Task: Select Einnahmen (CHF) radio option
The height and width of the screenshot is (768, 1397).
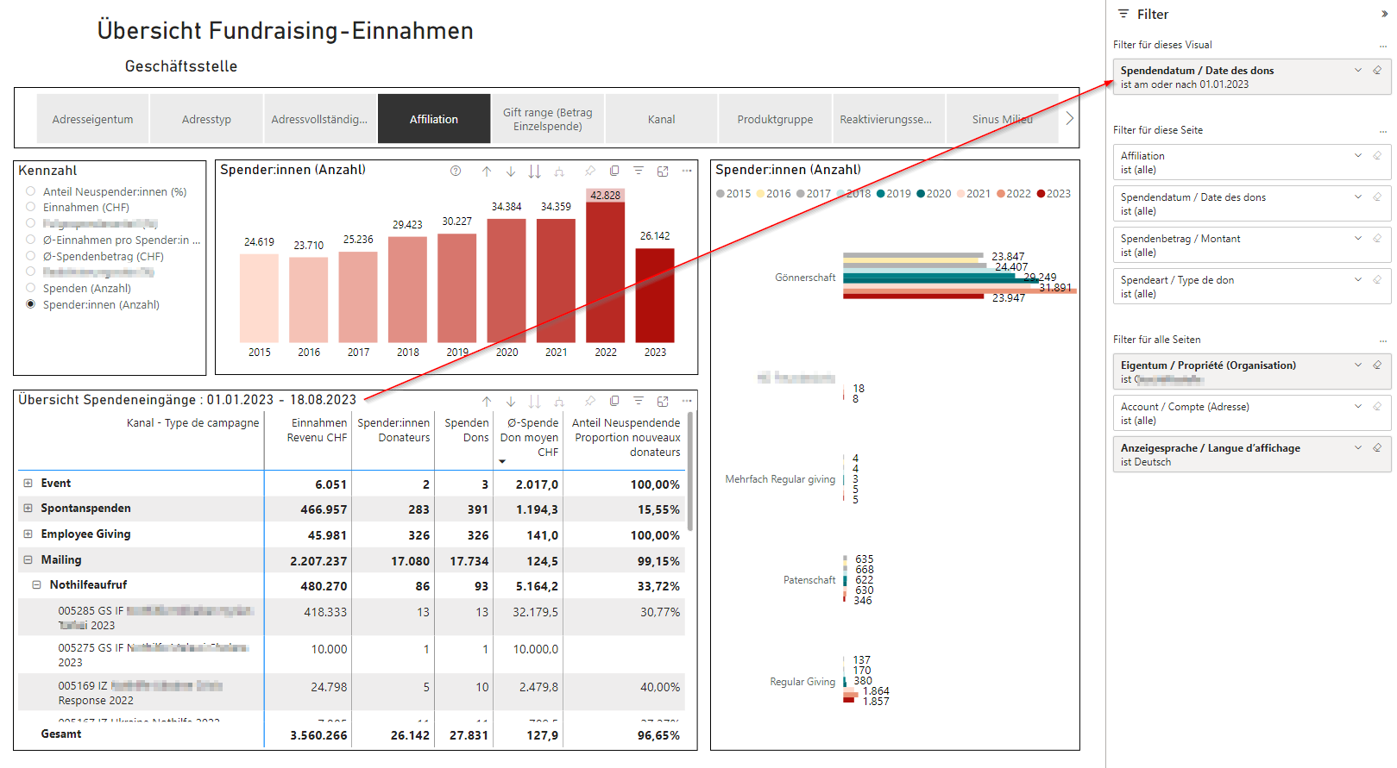Action: [31, 207]
